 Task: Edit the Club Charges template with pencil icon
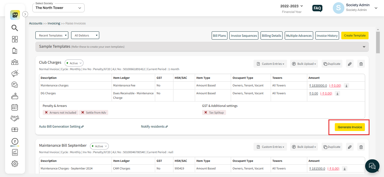pyautogui.click(x=350, y=64)
